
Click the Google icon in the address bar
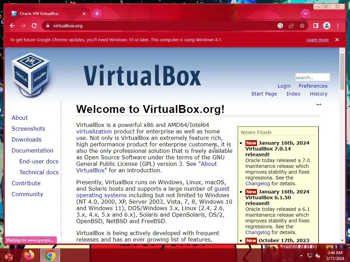(280, 26)
